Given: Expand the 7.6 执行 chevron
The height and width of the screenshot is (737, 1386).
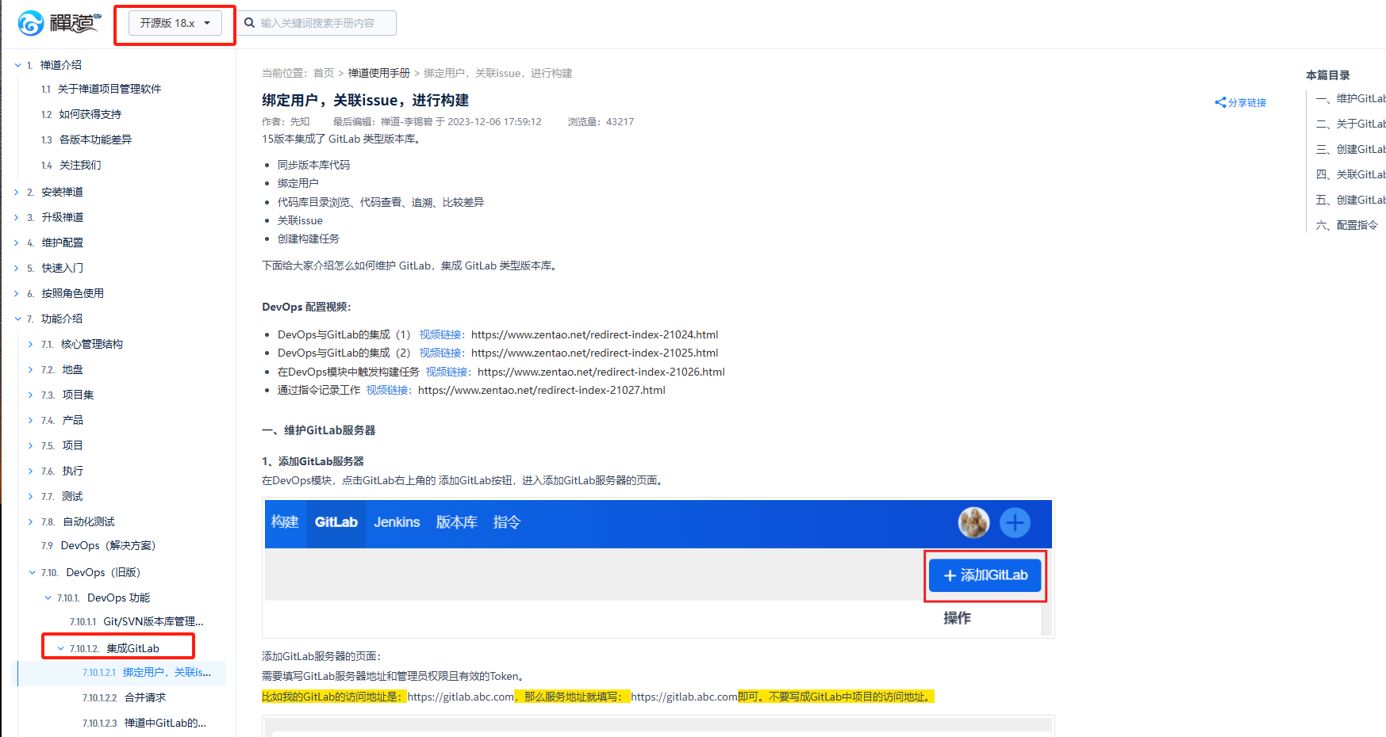Looking at the screenshot, I should (x=32, y=471).
